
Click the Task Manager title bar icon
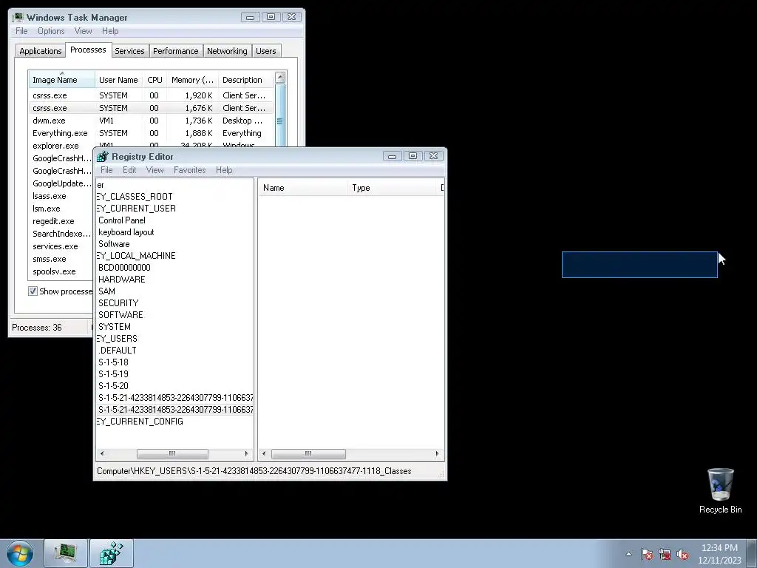pyautogui.click(x=18, y=18)
